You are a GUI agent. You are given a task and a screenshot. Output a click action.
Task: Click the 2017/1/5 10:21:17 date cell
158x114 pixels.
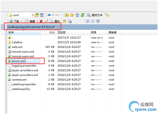click(69, 38)
